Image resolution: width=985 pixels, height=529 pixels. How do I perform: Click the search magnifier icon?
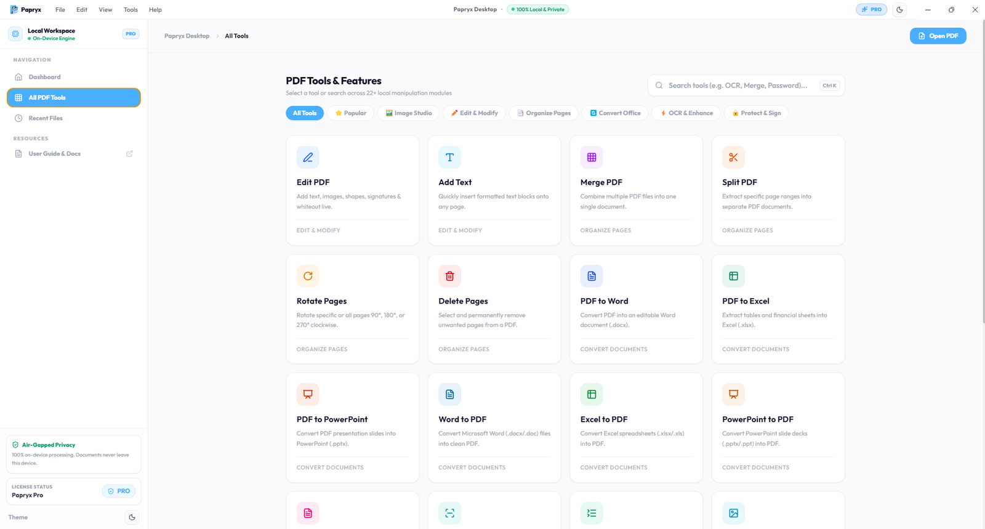pyautogui.click(x=659, y=86)
